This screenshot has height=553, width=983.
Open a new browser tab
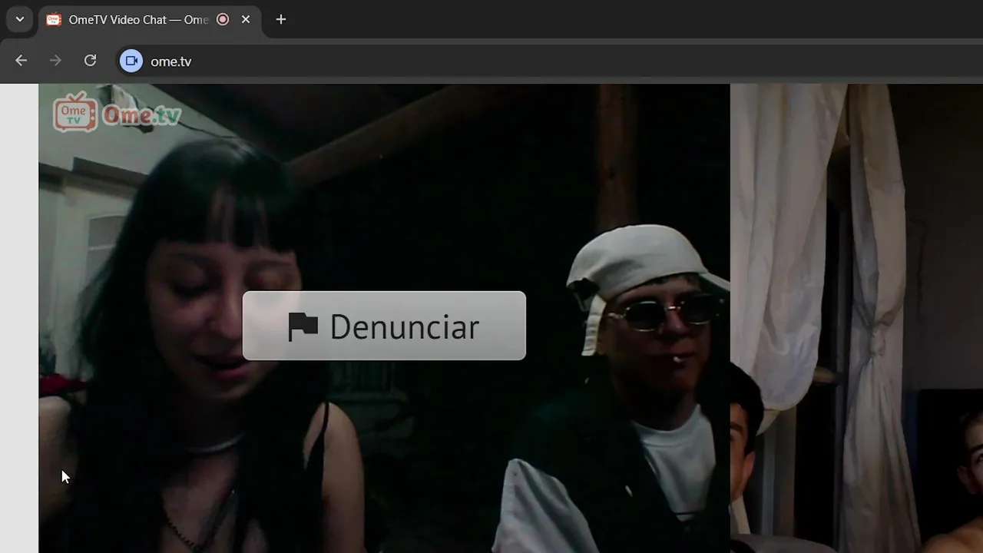point(281,19)
